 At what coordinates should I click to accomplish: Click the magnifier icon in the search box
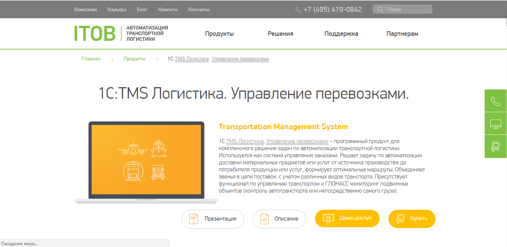(x=380, y=9)
